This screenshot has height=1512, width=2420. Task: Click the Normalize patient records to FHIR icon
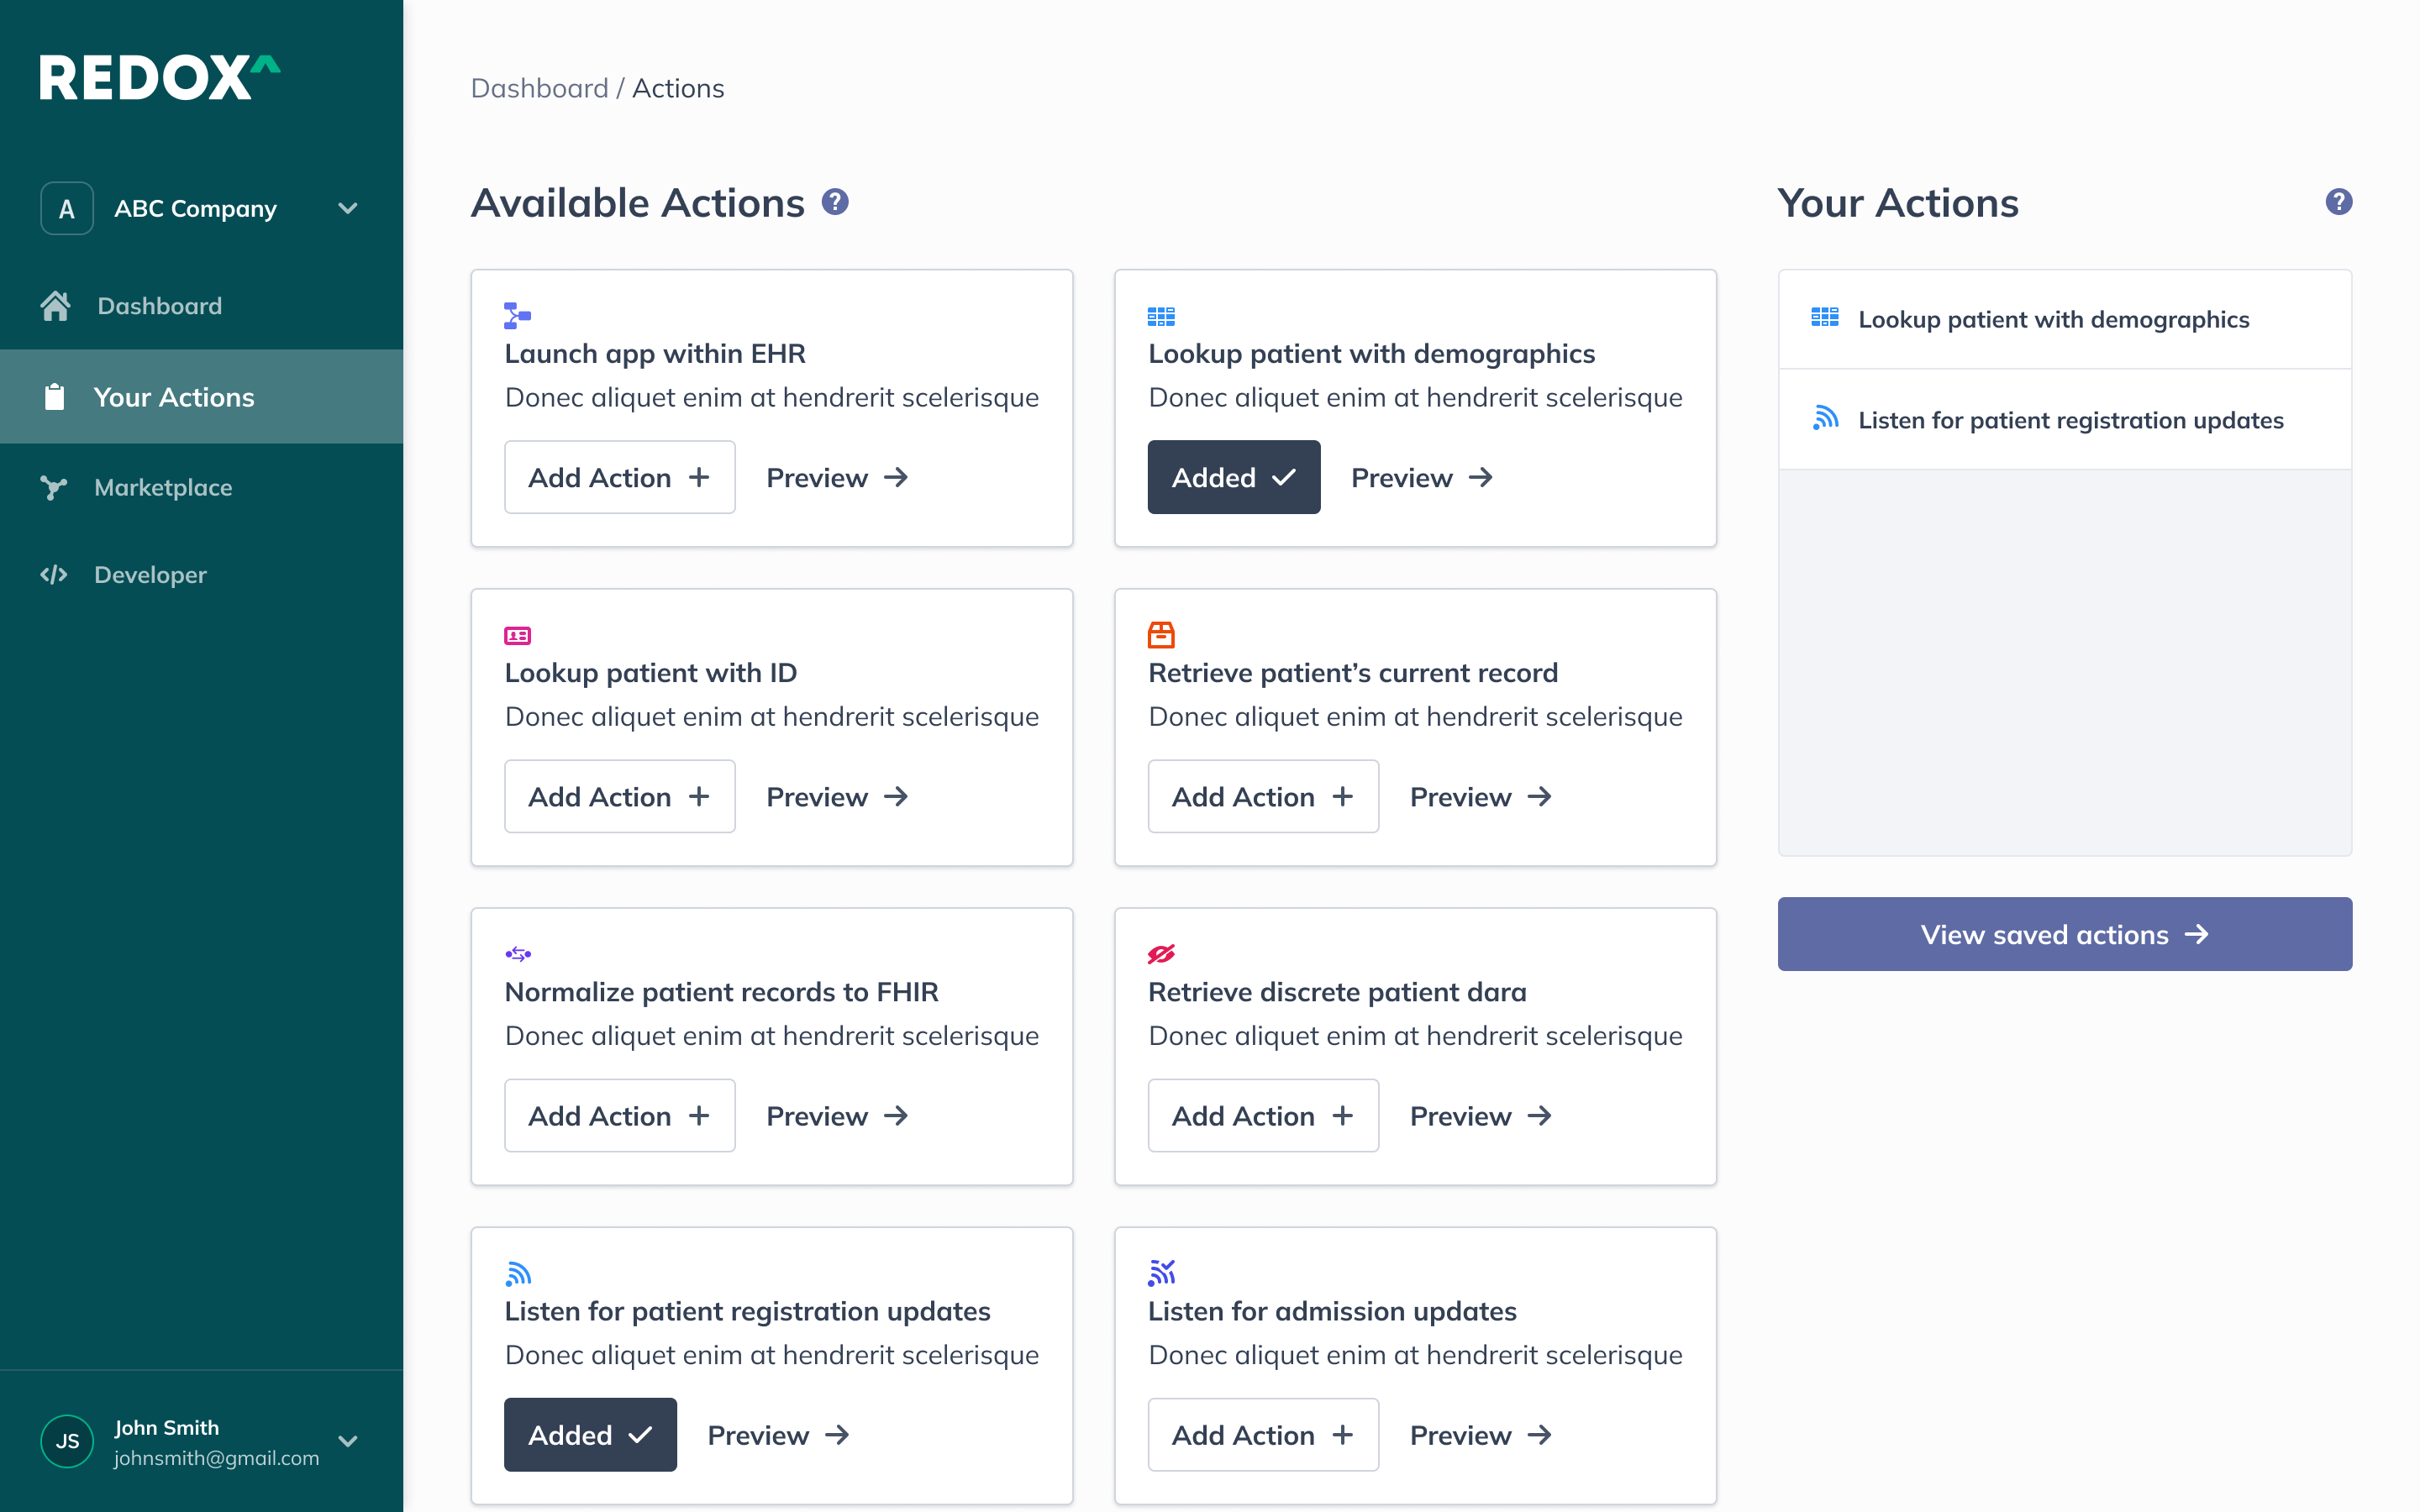[517, 954]
